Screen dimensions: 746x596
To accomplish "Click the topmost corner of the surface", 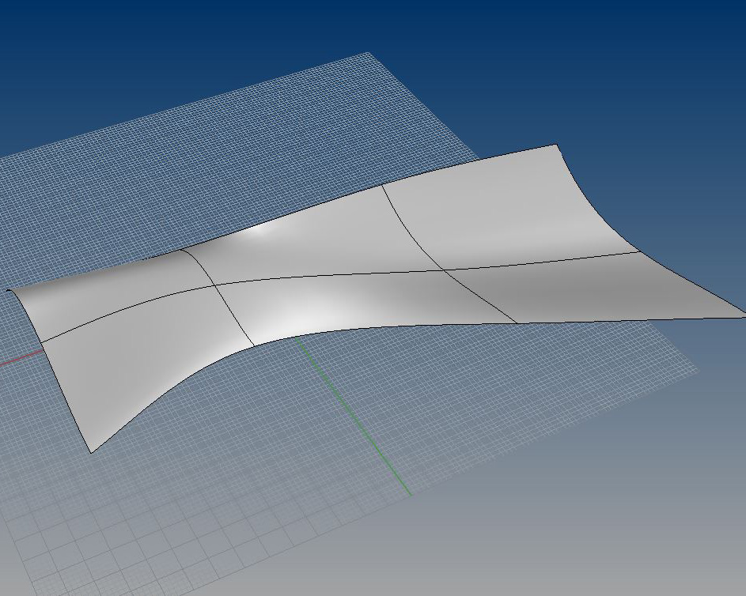I will (556, 145).
